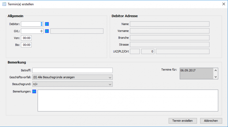This screenshot has width=228, height=127.
Task: Click inside the Bemerkungen text area
Action: pyautogui.click(x=128, y=100)
